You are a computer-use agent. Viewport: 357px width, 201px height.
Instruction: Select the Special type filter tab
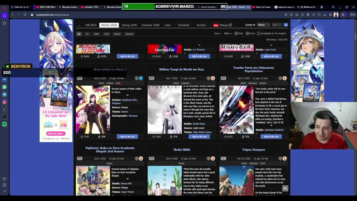point(129,34)
